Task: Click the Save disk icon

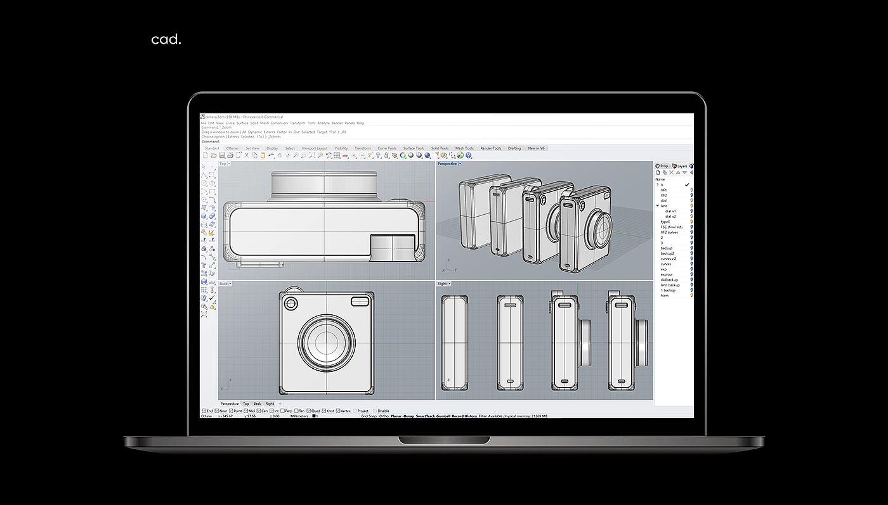Action: [222, 155]
